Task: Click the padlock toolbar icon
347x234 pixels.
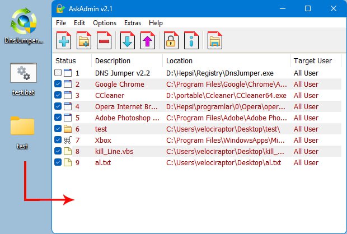Action: [171, 40]
